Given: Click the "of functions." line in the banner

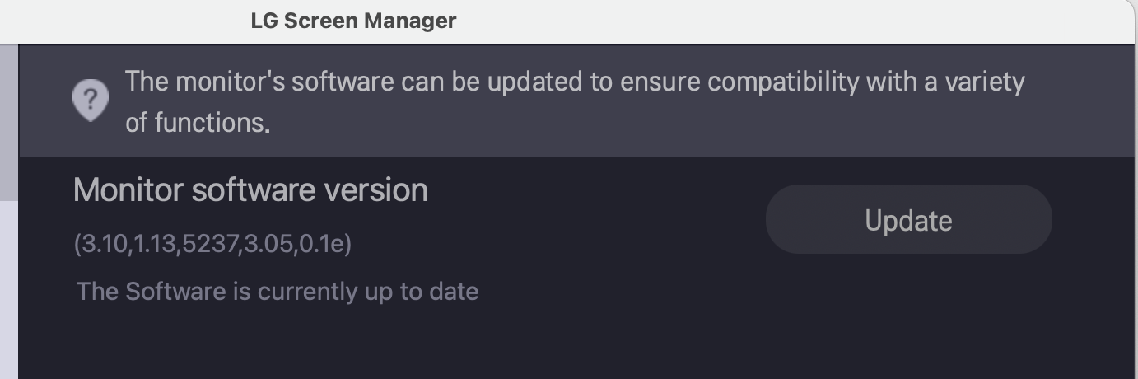Looking at the screenshot, I should point(197,123).
